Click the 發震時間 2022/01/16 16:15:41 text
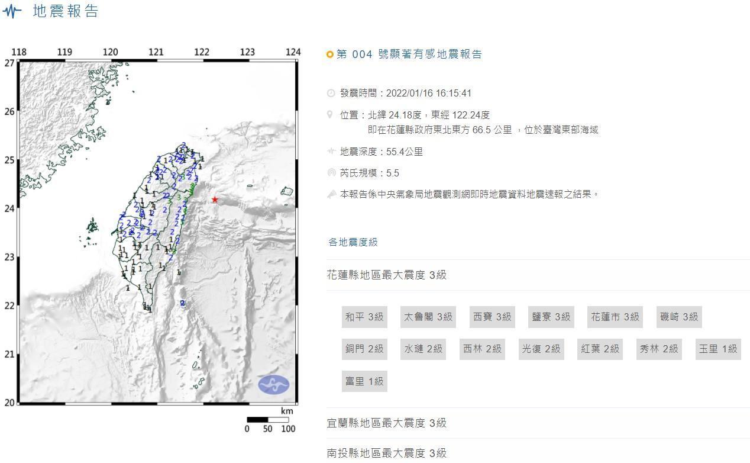 click(x=406, y=94)
